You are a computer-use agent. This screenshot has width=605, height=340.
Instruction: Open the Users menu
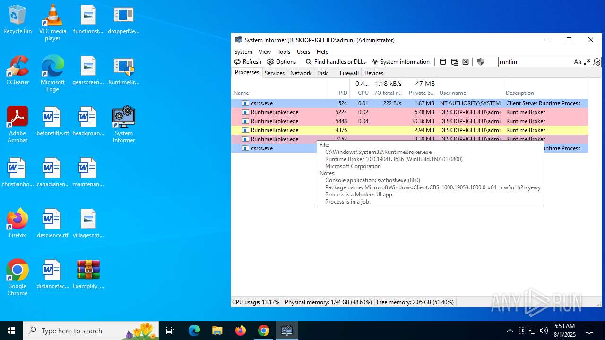pyautogui.click(x=303, y=52)
